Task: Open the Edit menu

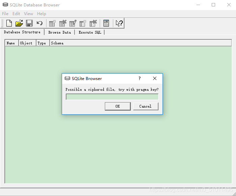Action: click(x=16, y=14)
